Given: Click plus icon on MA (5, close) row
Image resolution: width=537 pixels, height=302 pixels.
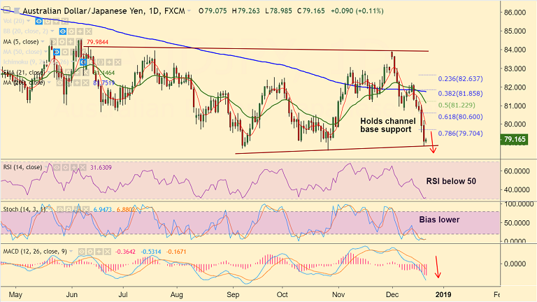Looking at the screenshot, I should pyautogui.click(x=71, y=42).
